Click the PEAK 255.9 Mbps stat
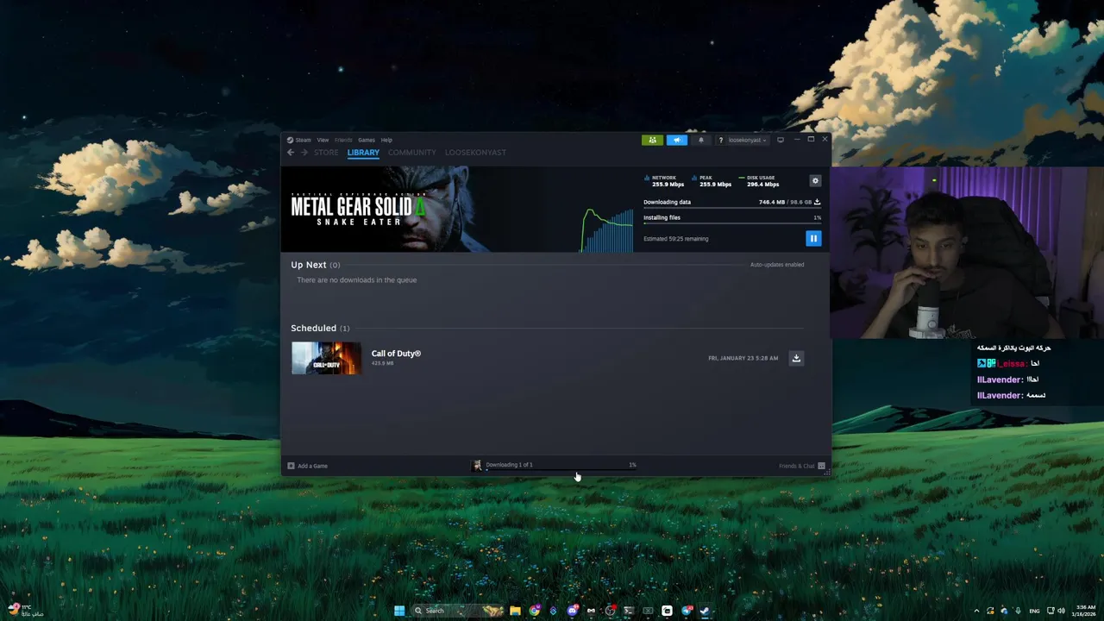This screenshot has width=1104, height=621. (x=712, y=181)
